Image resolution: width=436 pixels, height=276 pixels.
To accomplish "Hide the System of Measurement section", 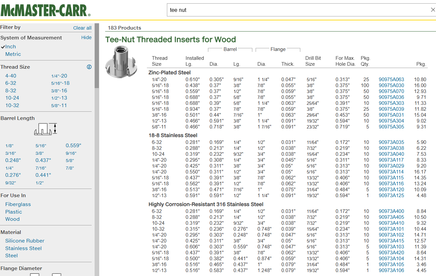I will [86, 37].
